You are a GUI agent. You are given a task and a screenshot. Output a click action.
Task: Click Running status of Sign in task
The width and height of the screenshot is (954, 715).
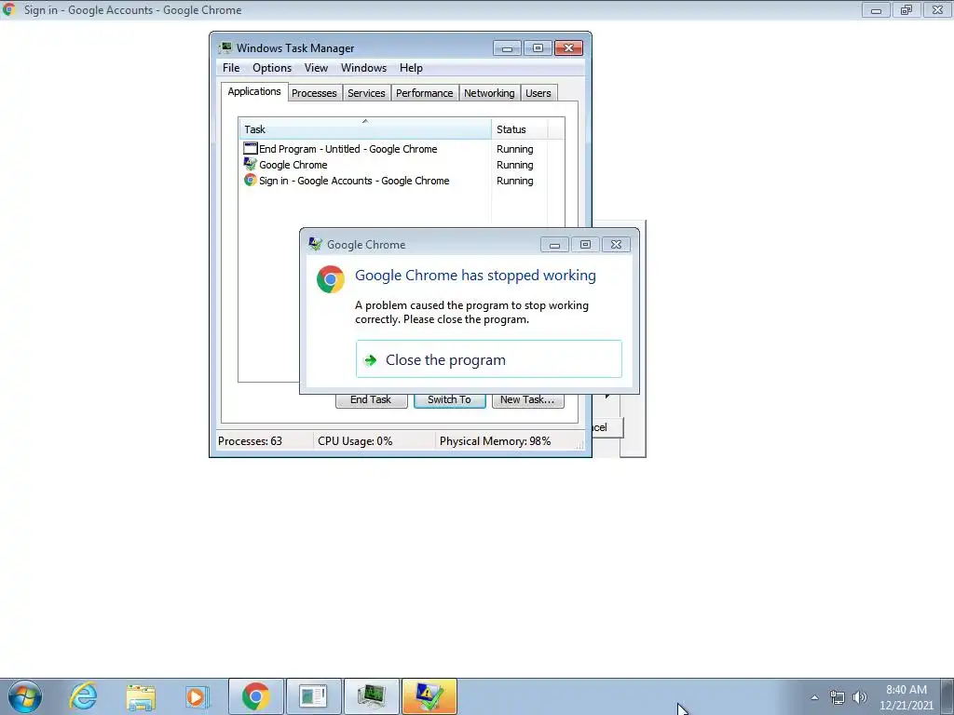point(514,181)
